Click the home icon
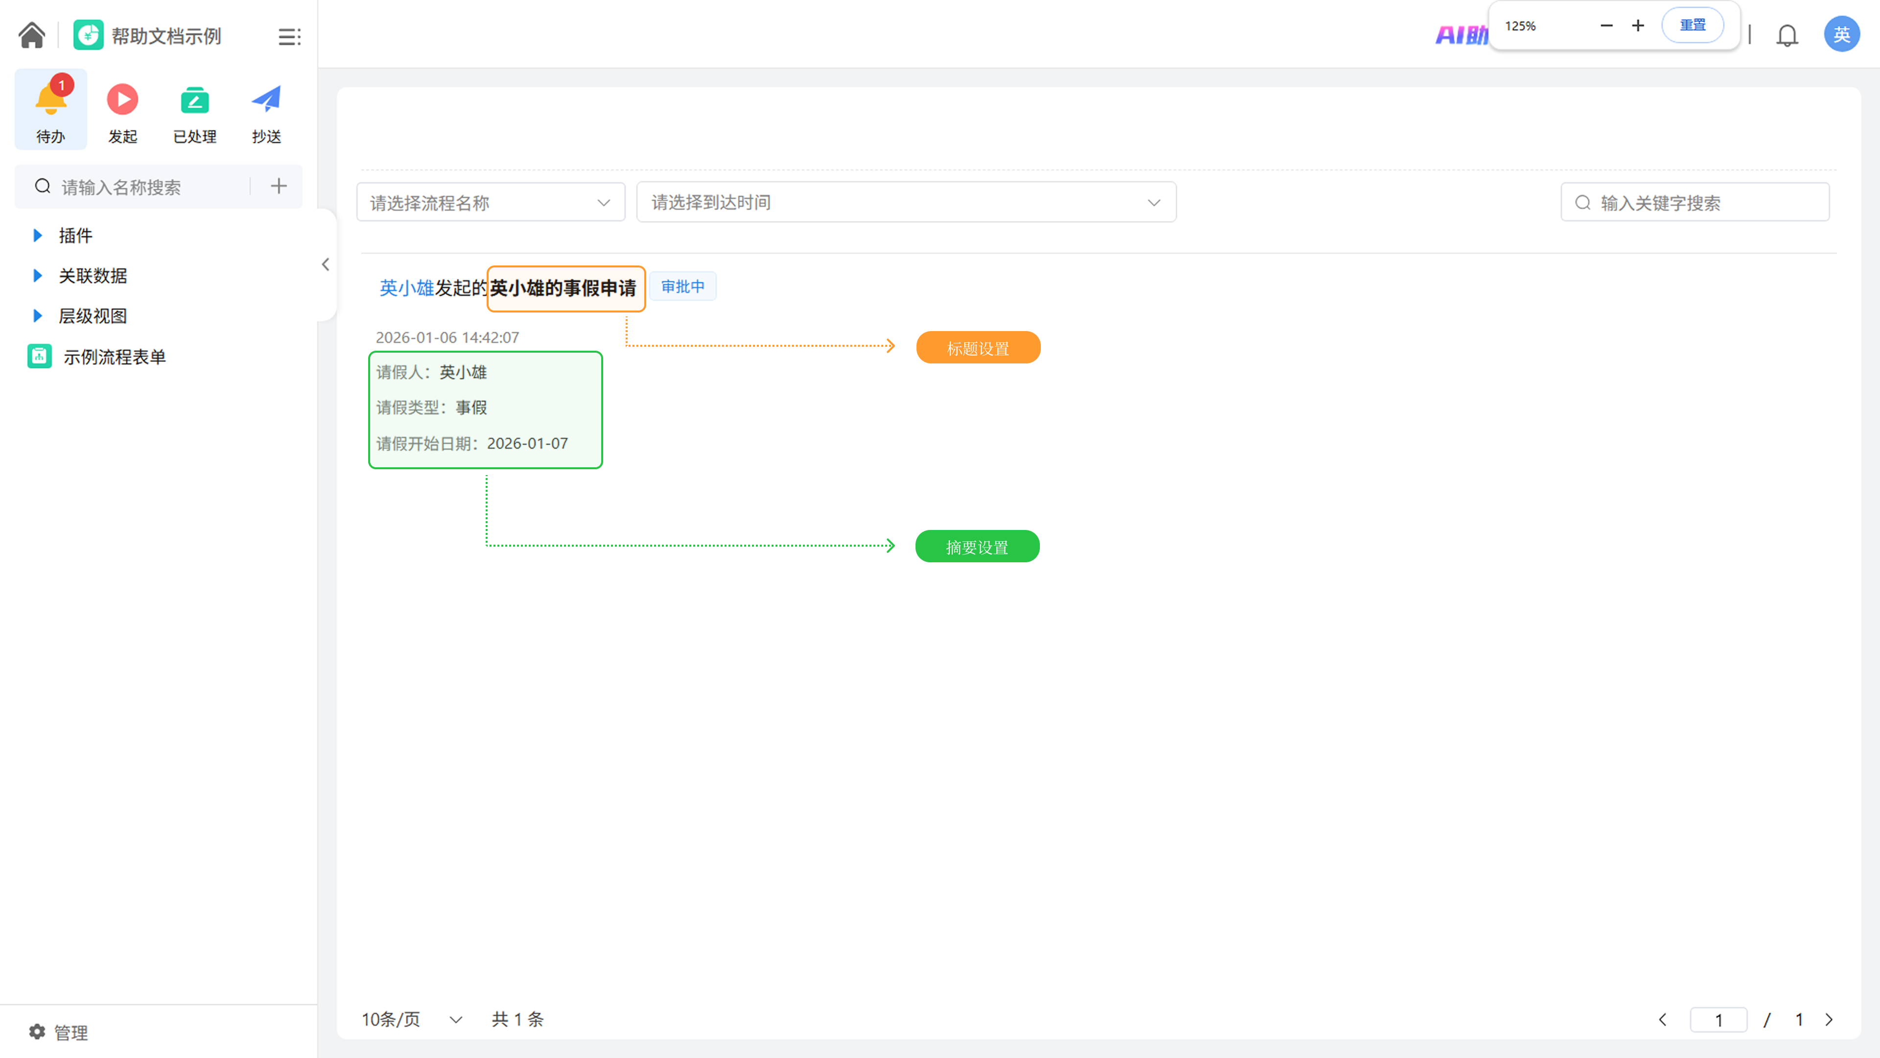Viewport: 1880px width, 1058px height. [x=31, y=35]
